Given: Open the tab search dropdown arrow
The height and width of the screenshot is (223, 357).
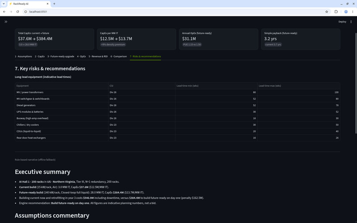Looking at the screenshot, I should [4, 4].
